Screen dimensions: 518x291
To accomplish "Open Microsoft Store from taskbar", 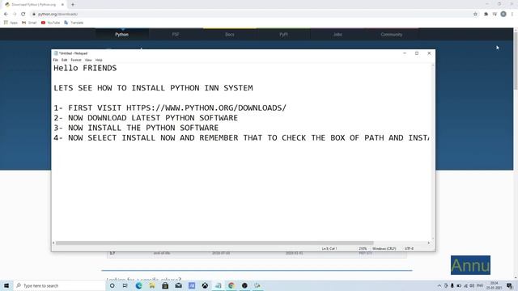I will coord(165,285).
